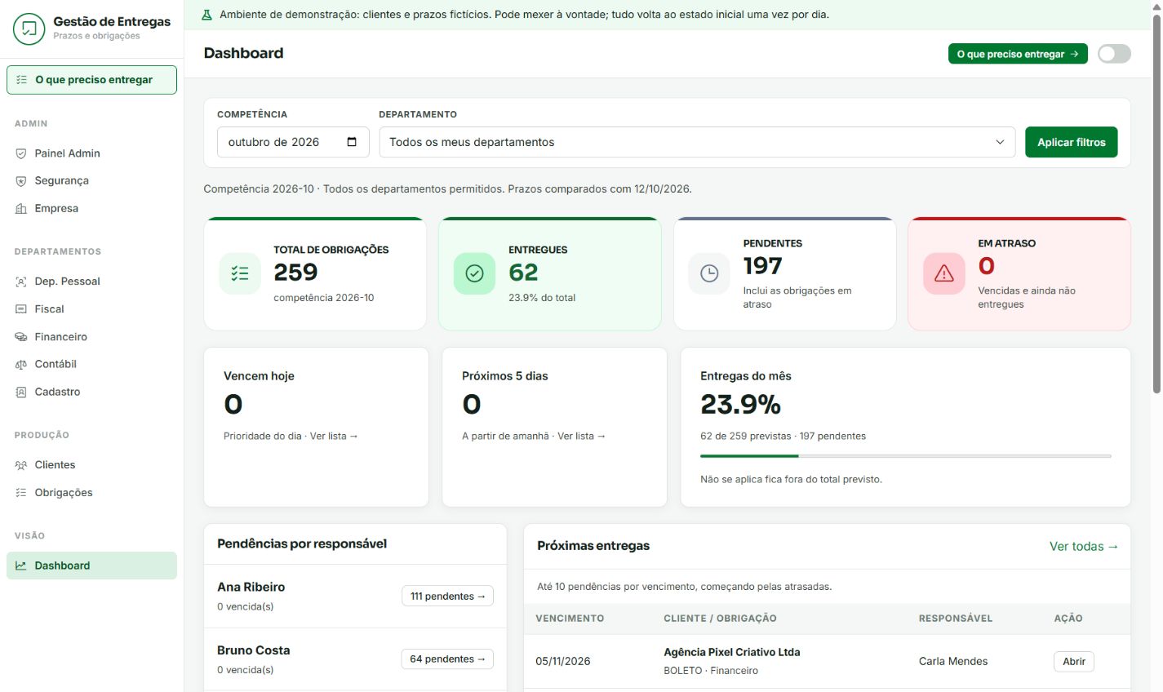Click the coins icon beside Financeiro

click(21, 337)
